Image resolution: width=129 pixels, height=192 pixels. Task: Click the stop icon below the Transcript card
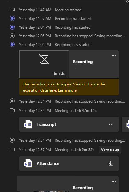point(12,140)
